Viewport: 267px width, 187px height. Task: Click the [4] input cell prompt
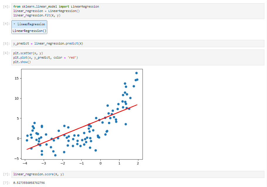(6, 7)
